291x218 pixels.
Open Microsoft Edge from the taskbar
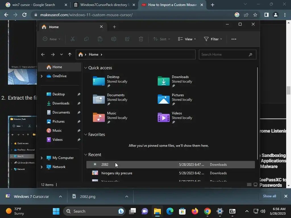click(170, 211)
